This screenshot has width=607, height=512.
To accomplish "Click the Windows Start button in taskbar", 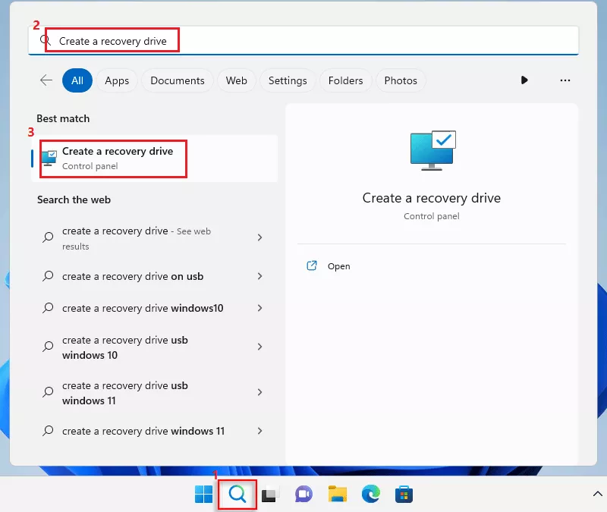I will click(203, 495).
